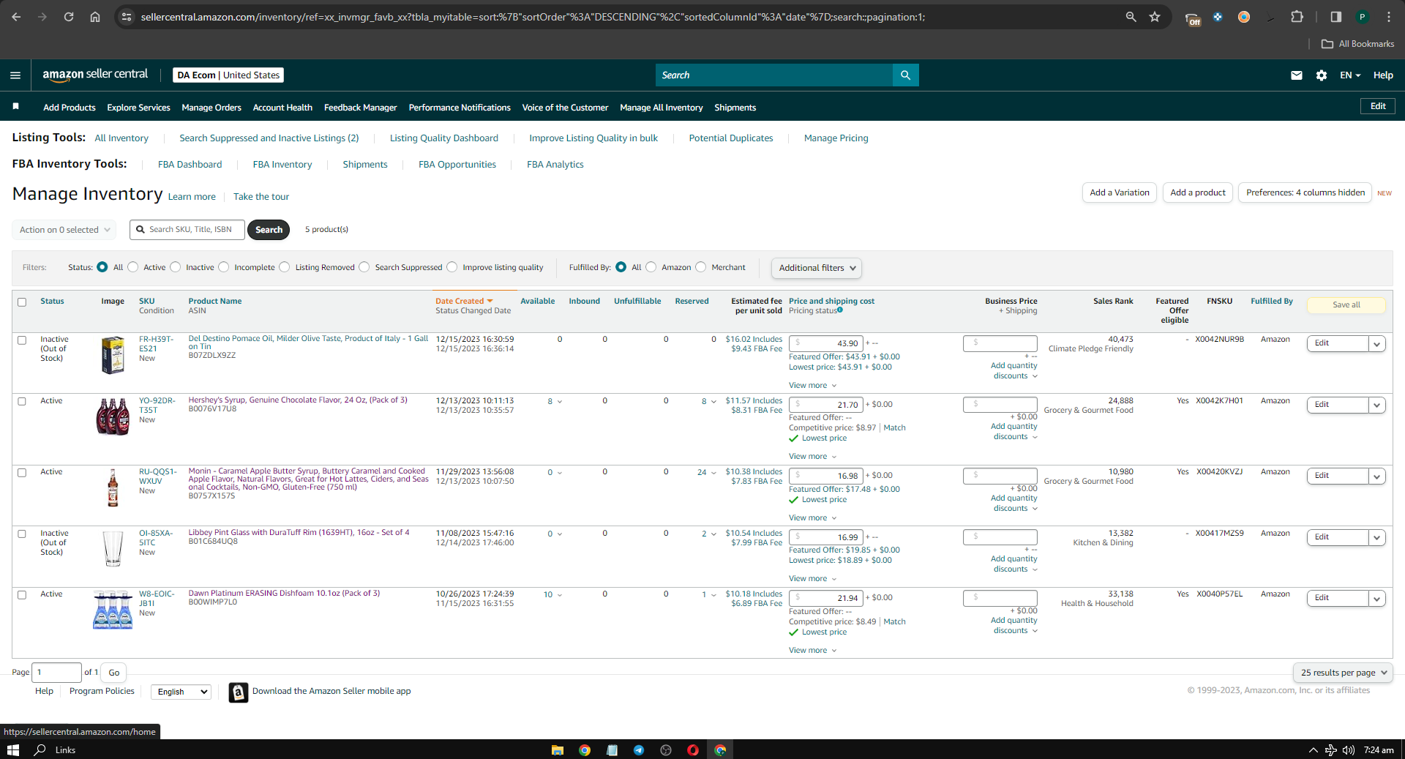Image resolution: width=1405 pixels, height=759 pixels.
Task: Click the Amazon Seller Central logo
Action: point(95,75)
